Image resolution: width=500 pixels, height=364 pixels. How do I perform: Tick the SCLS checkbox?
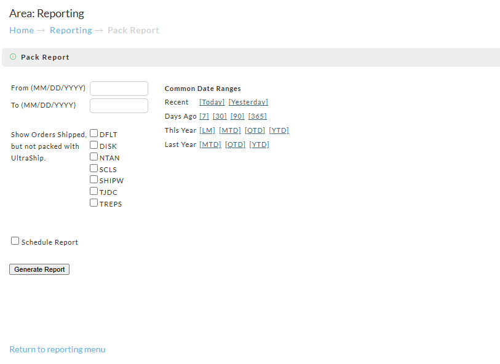click(93, 168)
